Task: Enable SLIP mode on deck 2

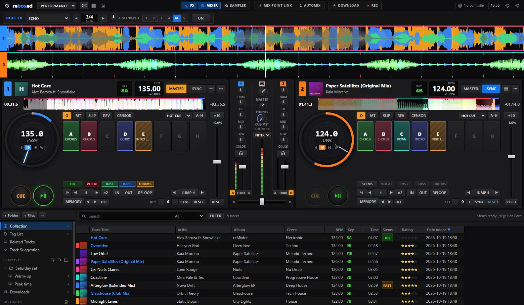Action: coord(386,116)
